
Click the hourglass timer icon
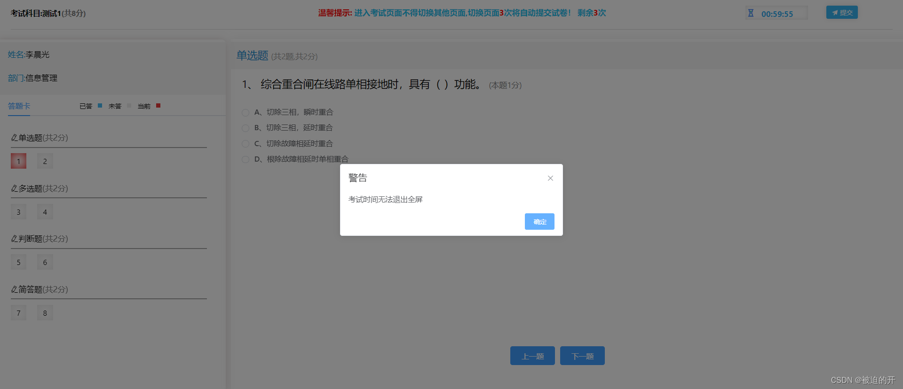click(x=751, y=13)
